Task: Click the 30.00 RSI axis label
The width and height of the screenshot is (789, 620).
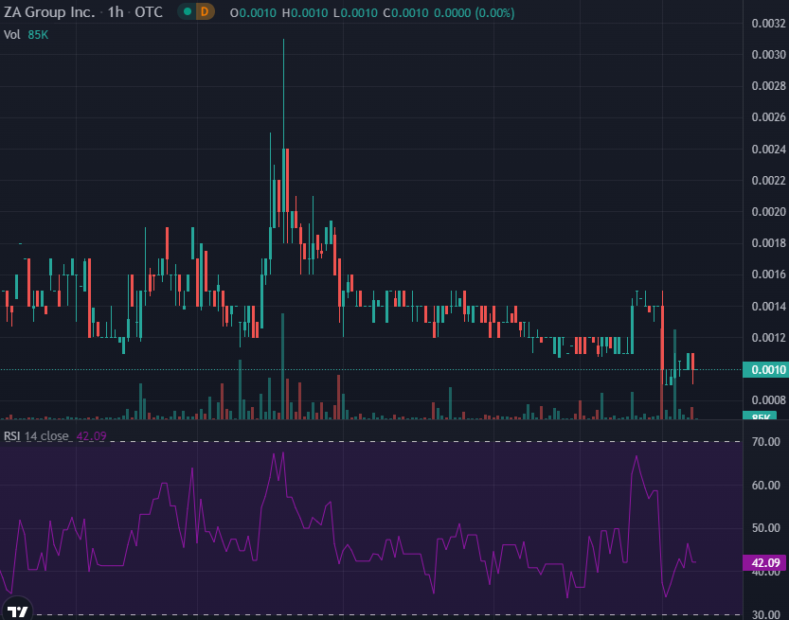Action: 766,614
